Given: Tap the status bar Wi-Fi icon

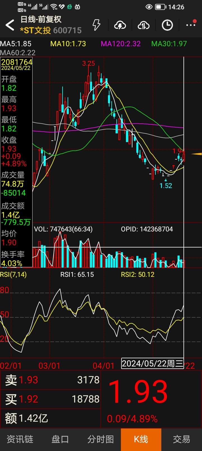Looking at the screenshot, I should point(54,7).
